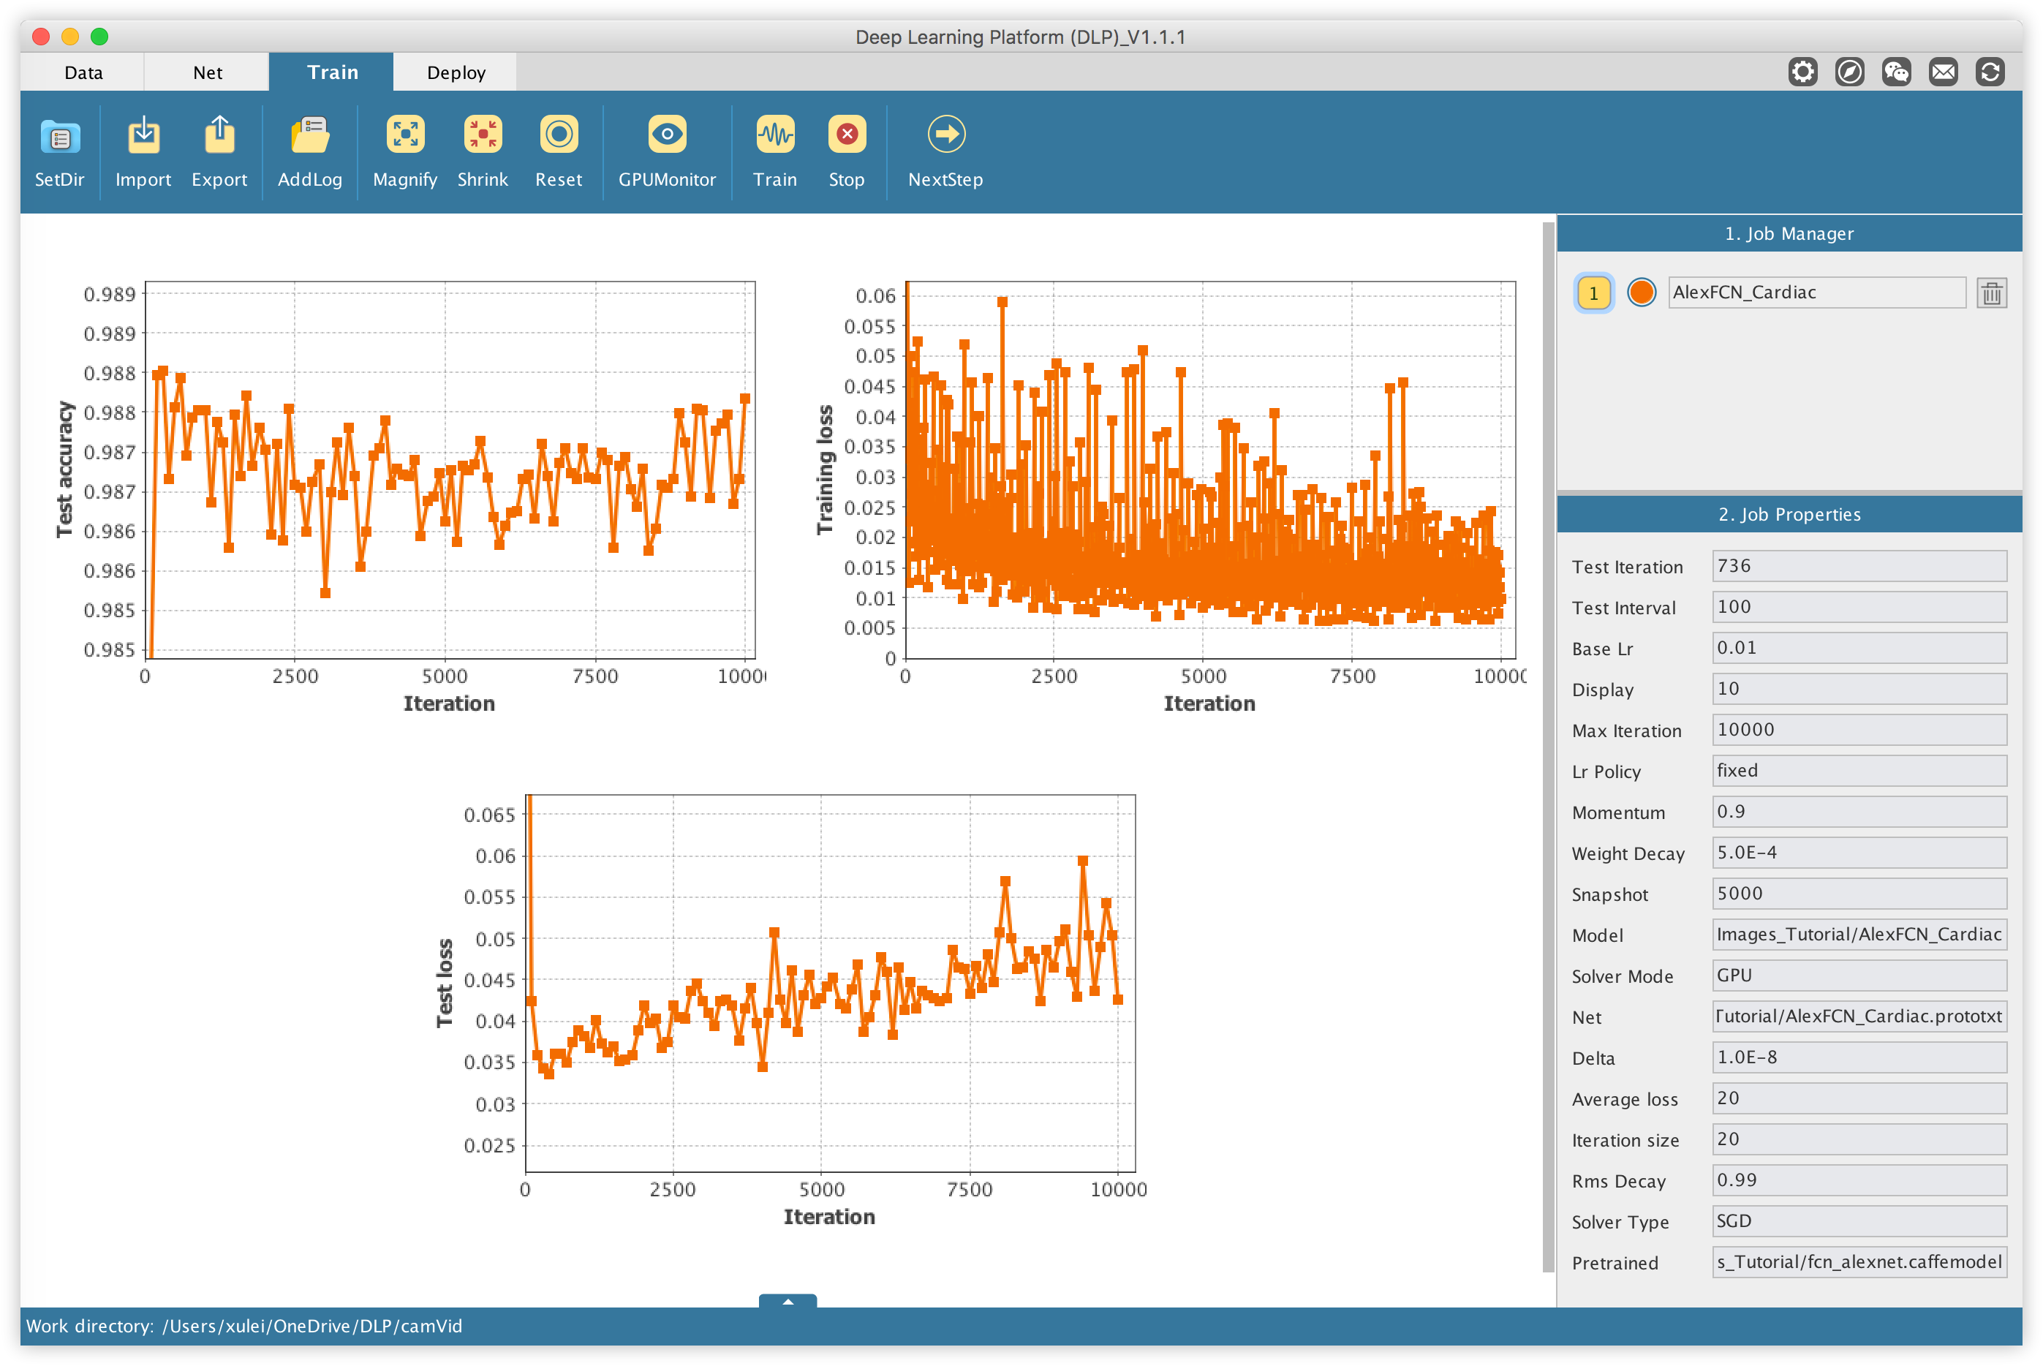The image size is (2043, 1366).
Task: Toggle the yellow job number 1 button
Action: point(1593,293)
